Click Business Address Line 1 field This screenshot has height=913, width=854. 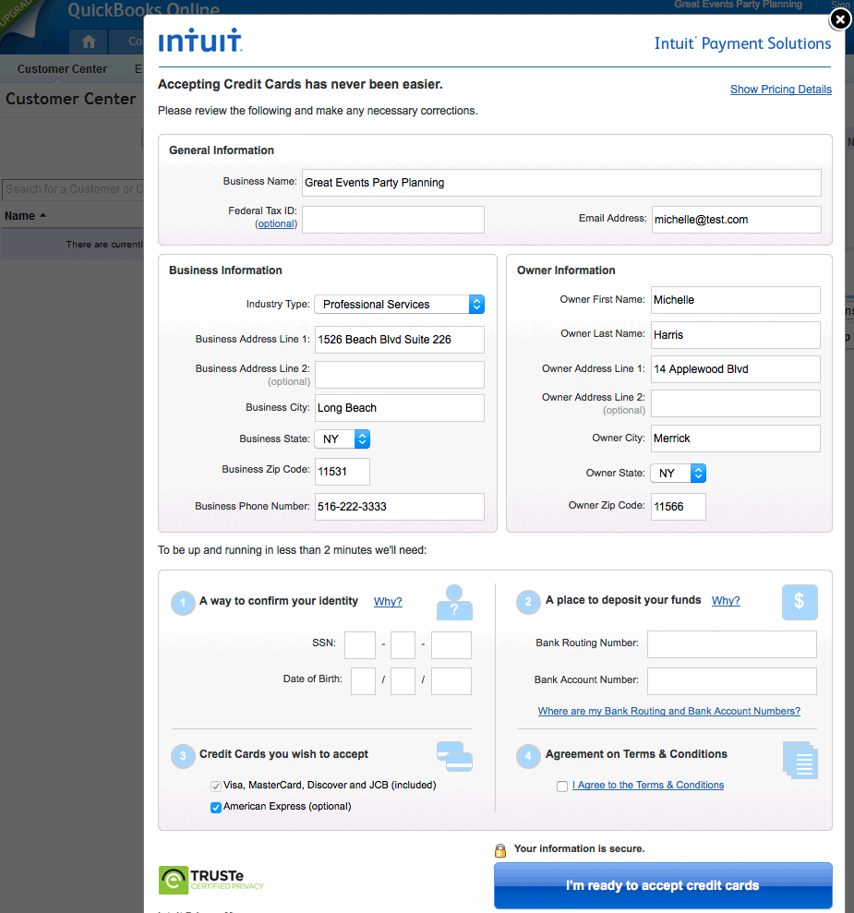(400, 340)
